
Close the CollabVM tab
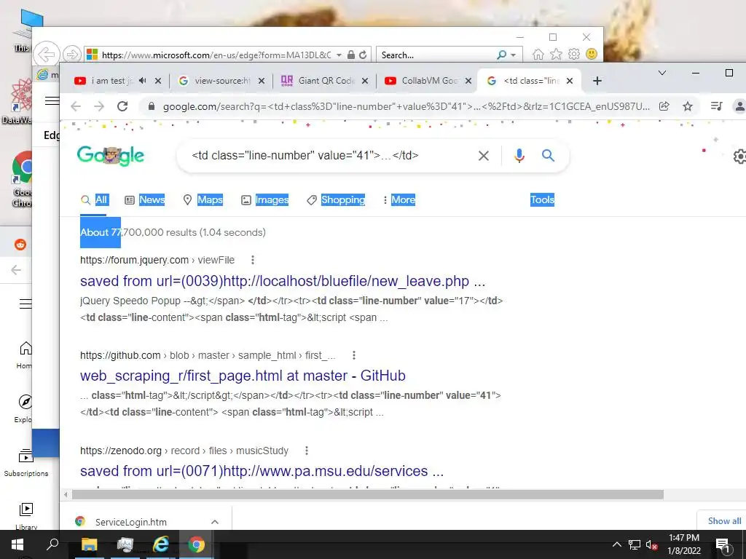point(468,81)
